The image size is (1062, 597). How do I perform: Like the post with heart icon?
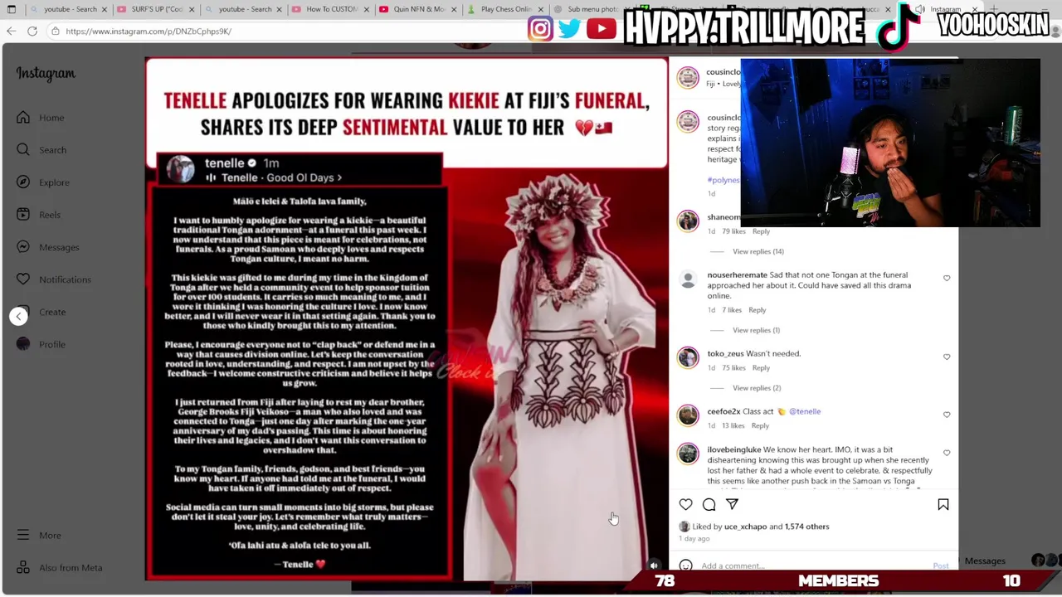coord(685,504)
